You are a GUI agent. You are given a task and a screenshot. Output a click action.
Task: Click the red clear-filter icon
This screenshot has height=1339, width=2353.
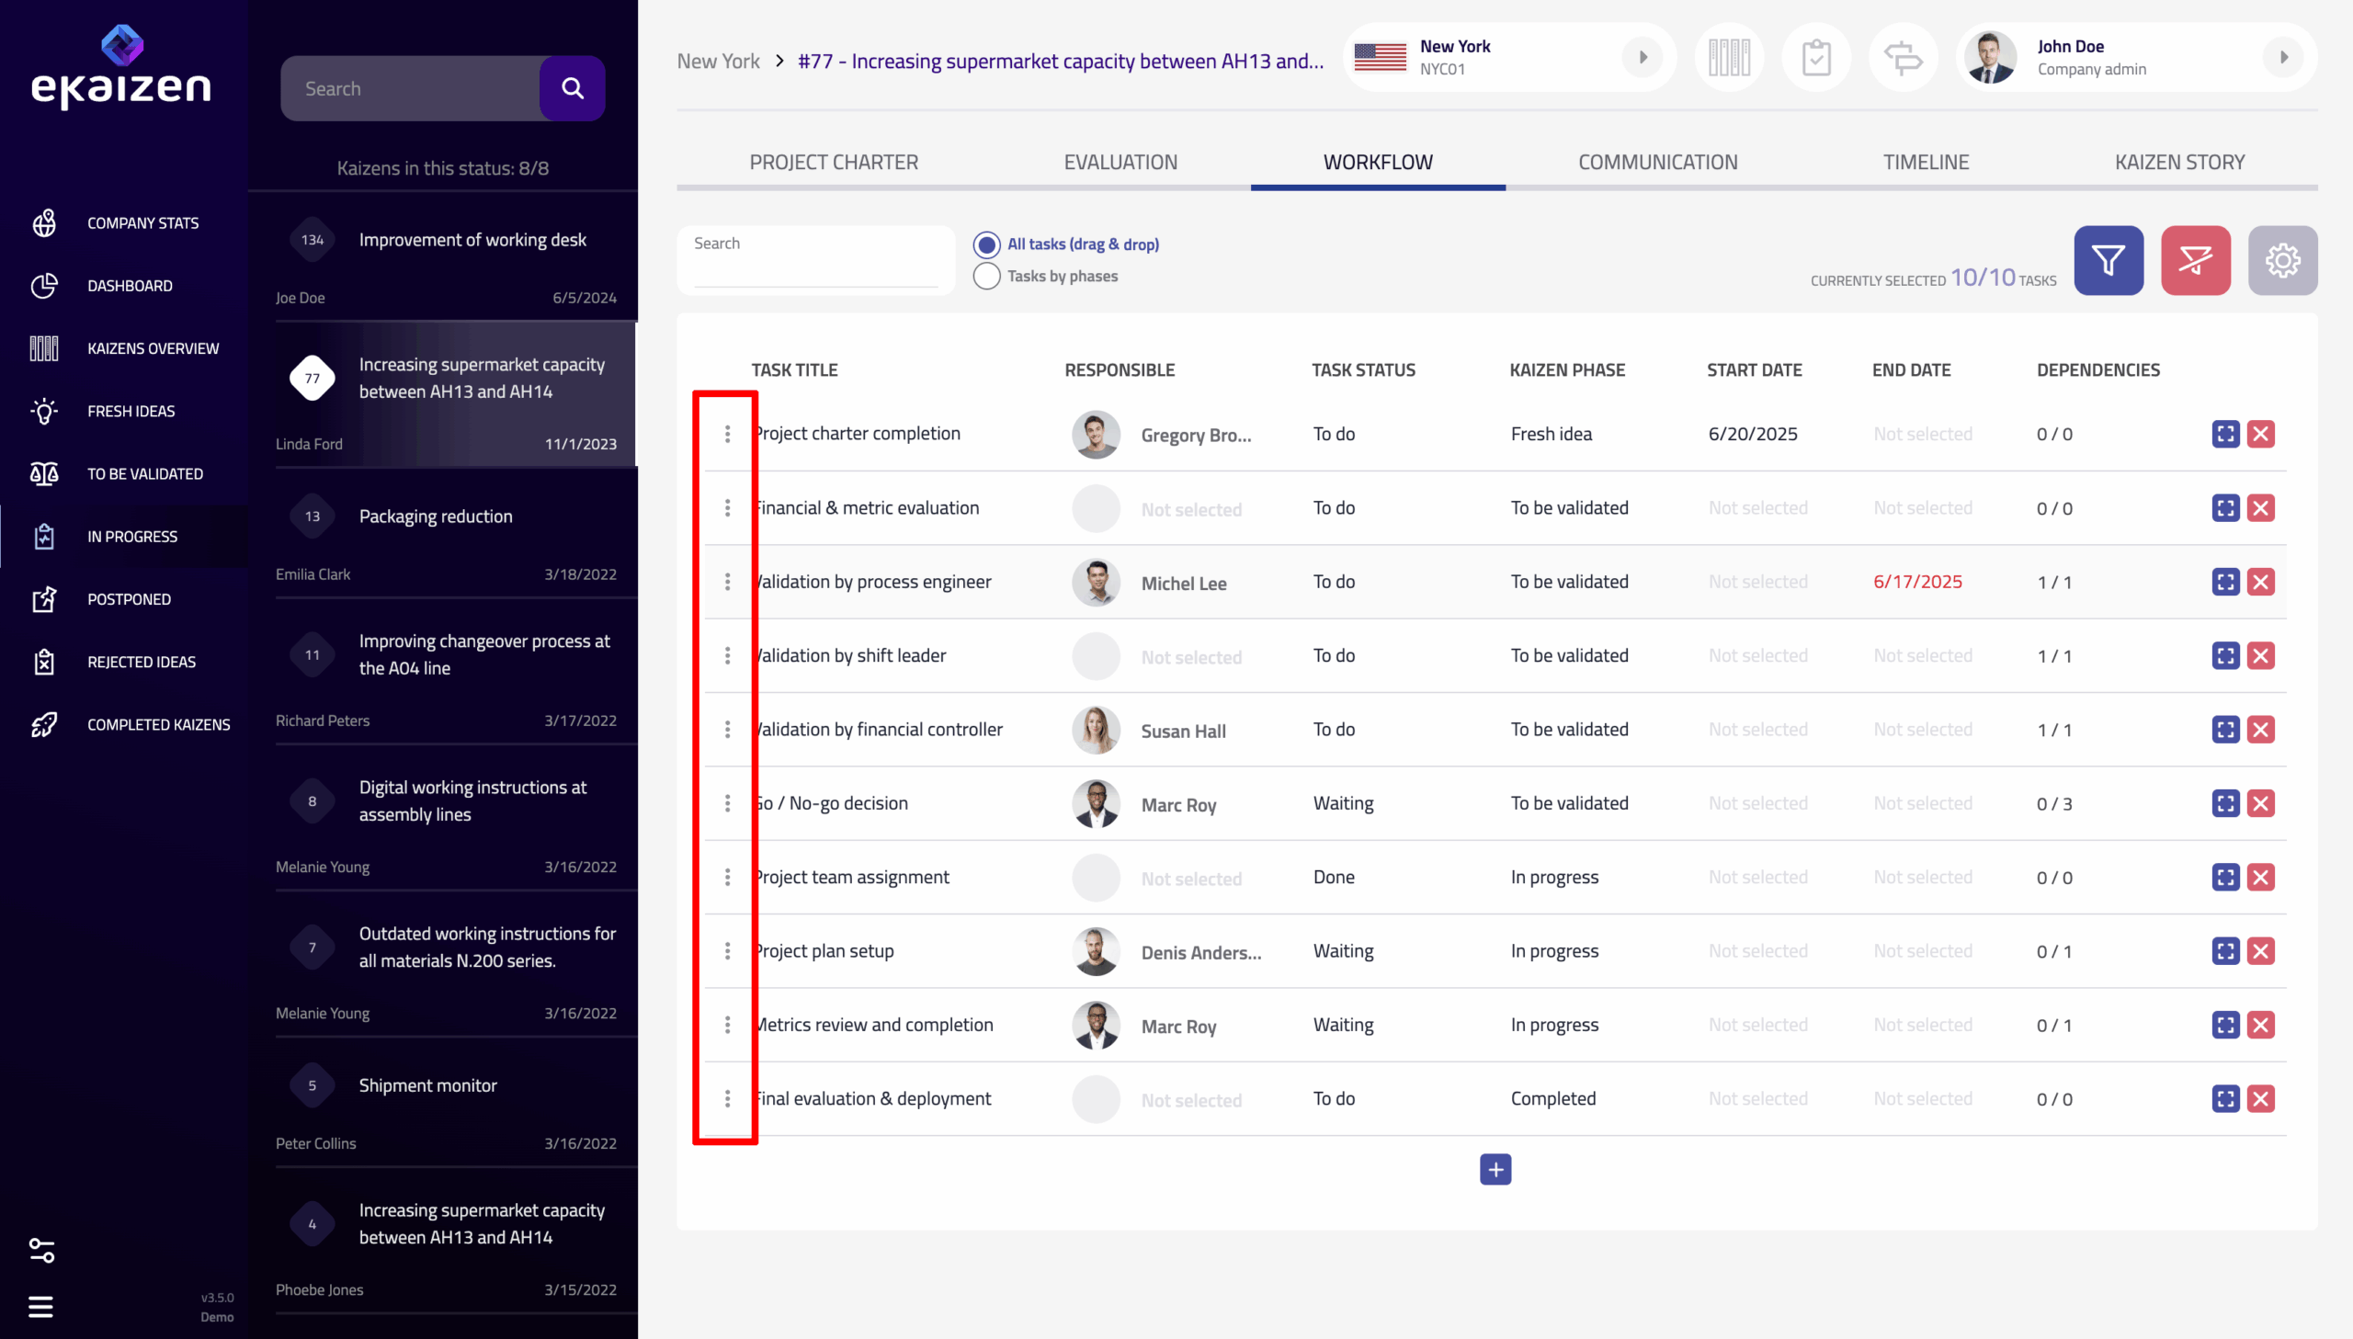tap(2195, 260)
